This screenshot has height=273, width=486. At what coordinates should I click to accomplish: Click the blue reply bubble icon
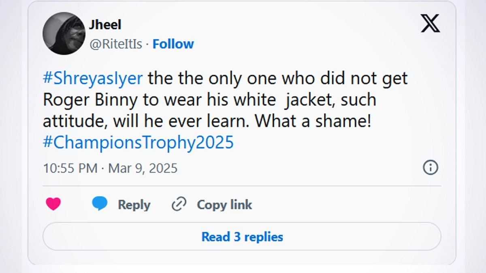pos(100,203)
